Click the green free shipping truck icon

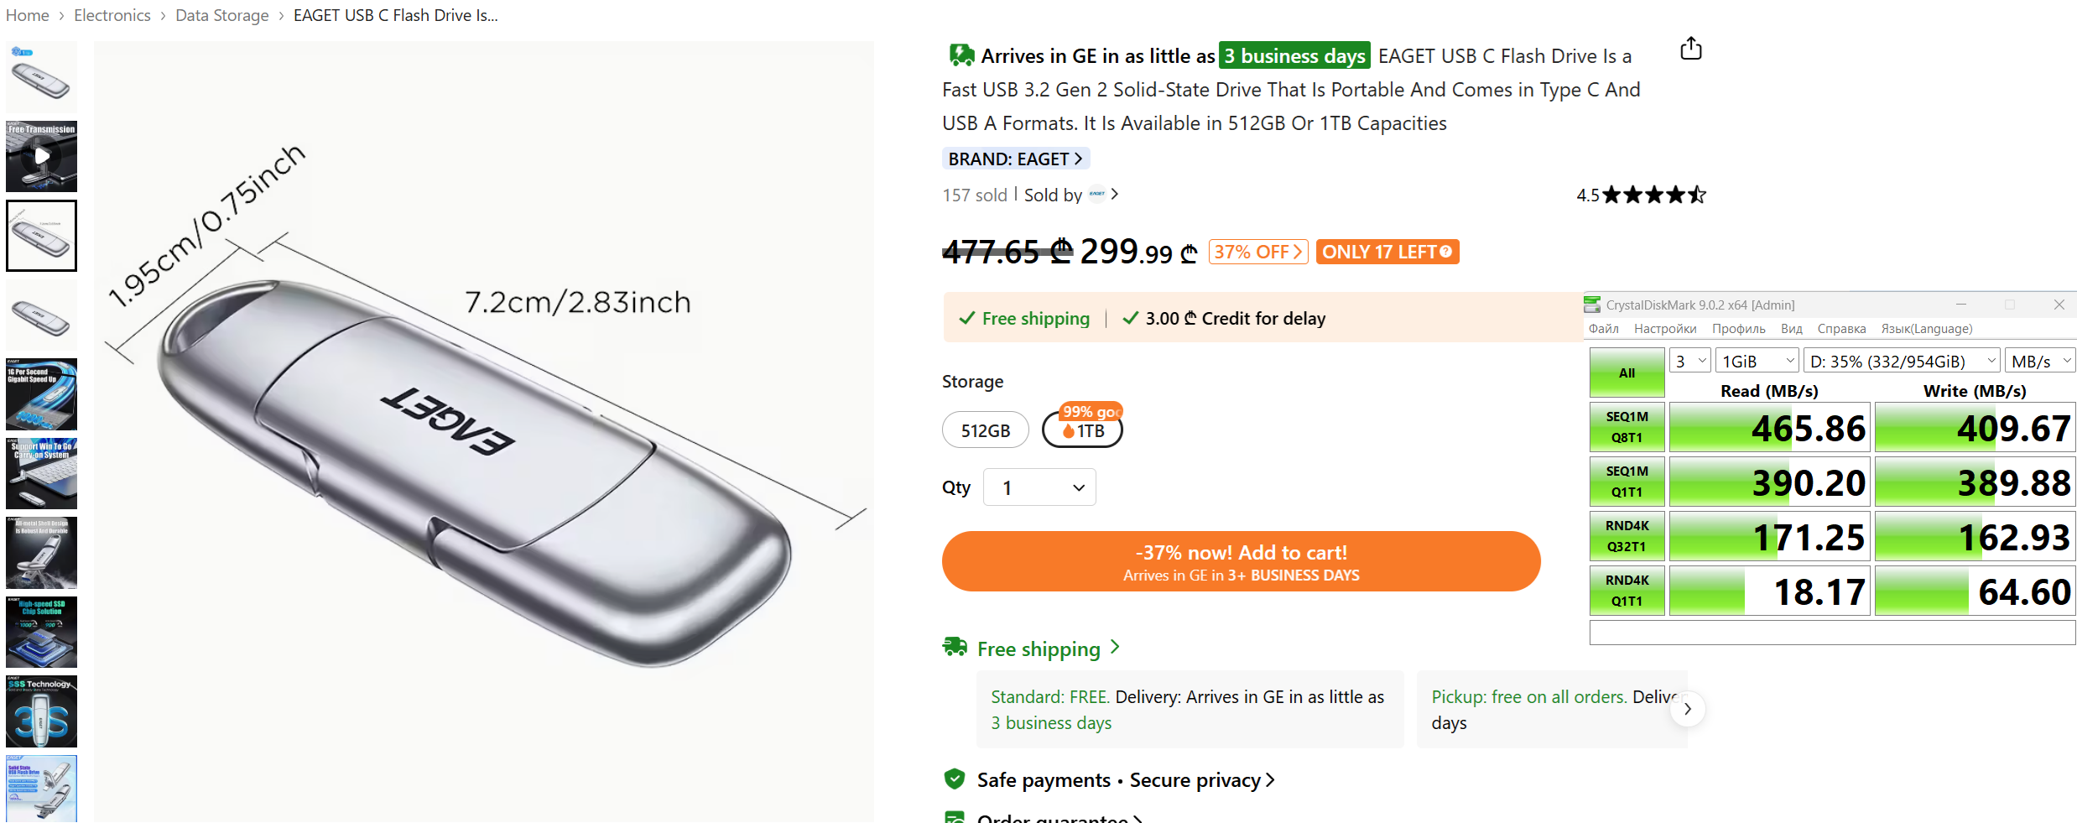[955, 647]
